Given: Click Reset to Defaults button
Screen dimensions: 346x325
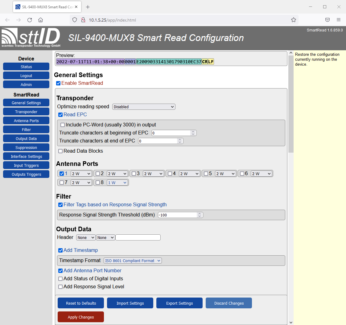Looking at the screenshot, I should click(81, 303).
